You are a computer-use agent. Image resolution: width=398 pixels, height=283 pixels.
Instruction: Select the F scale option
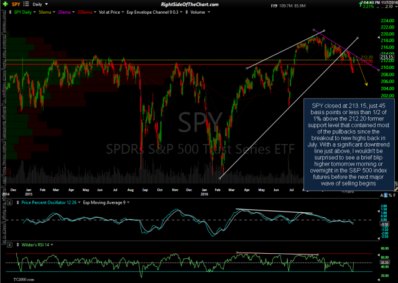394,195
